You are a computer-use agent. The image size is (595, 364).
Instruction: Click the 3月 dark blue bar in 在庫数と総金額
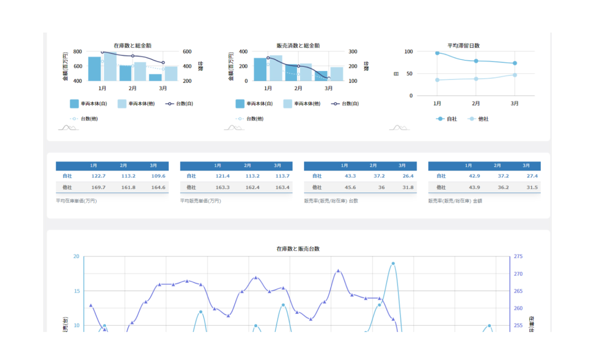(155, 78)
